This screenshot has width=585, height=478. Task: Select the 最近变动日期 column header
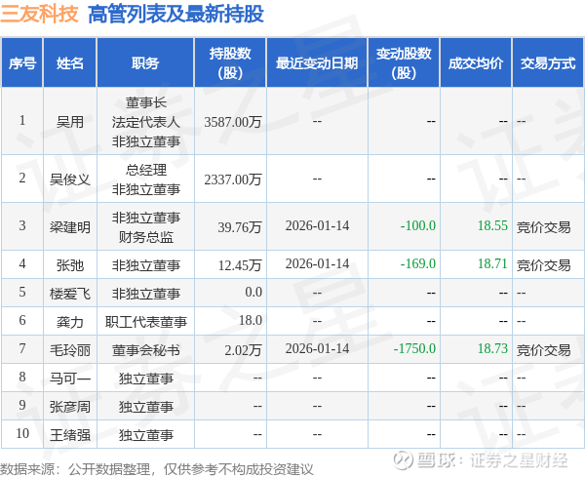point(317,63)
